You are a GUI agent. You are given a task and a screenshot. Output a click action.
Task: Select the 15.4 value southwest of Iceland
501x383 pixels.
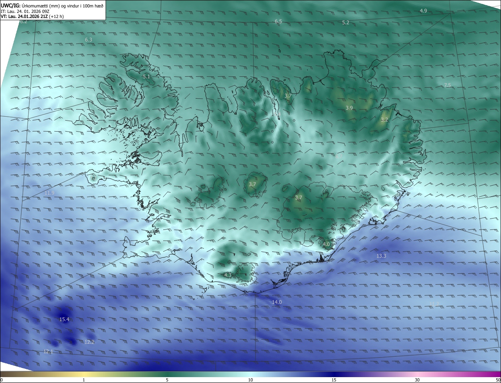(64, 320)
